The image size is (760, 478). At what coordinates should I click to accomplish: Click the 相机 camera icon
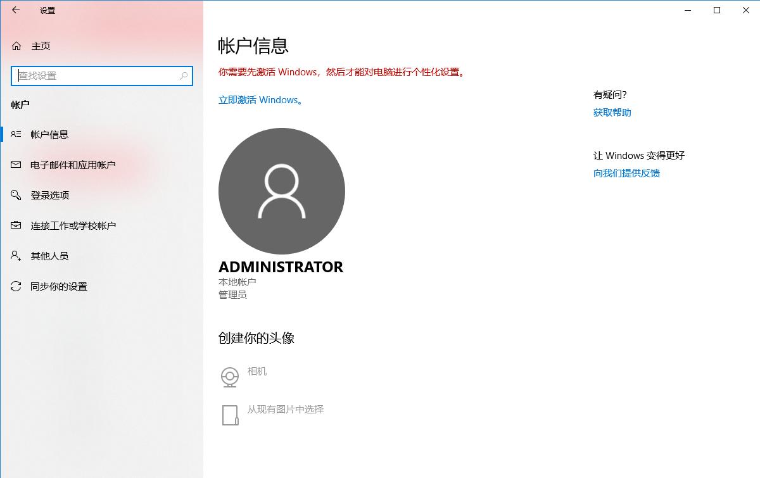[x=229, y=375]
